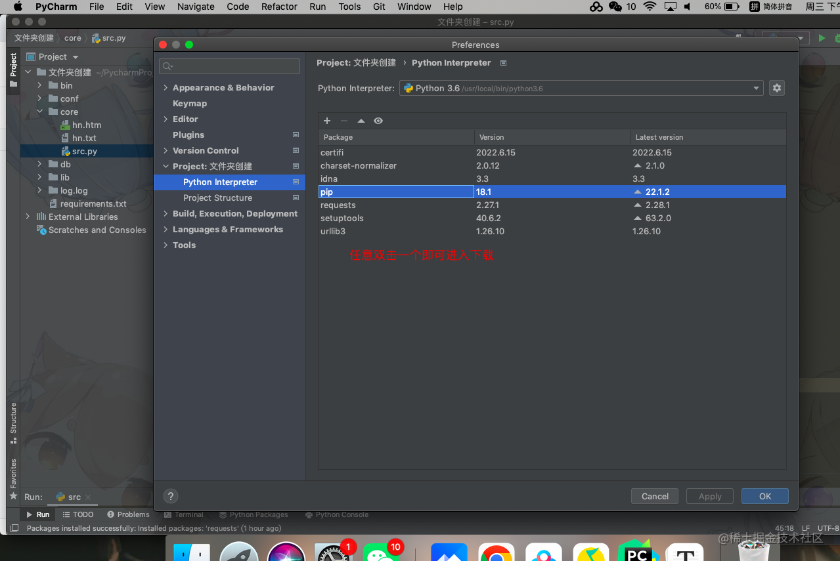
Task: Click the help question mark button
Action: point(170,496)
